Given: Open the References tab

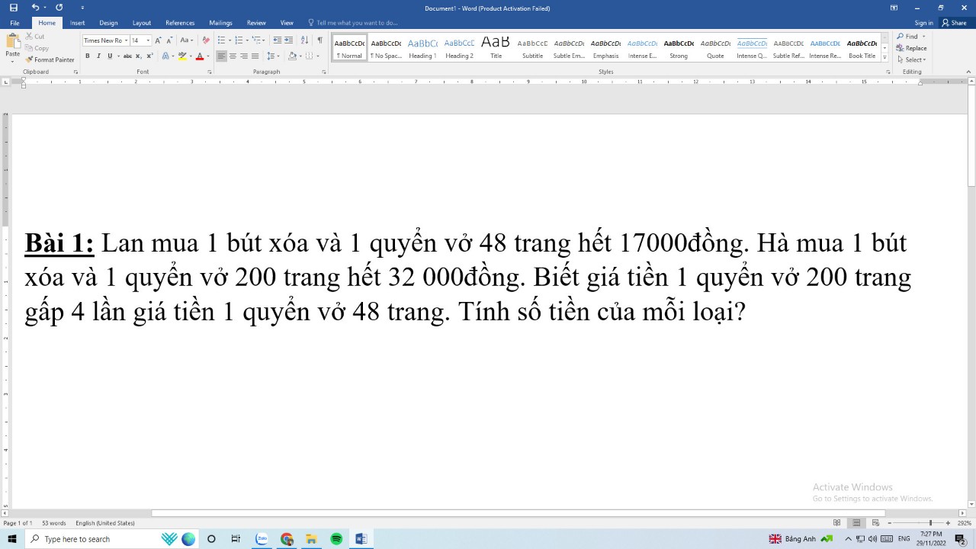Looking at the screenshot, I should [180, 23].
